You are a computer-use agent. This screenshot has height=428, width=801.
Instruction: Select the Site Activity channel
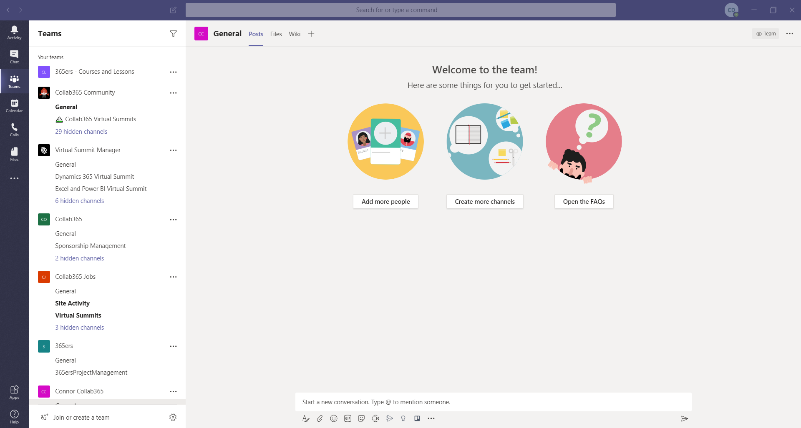pyautogui.click(x=72, y=303)
